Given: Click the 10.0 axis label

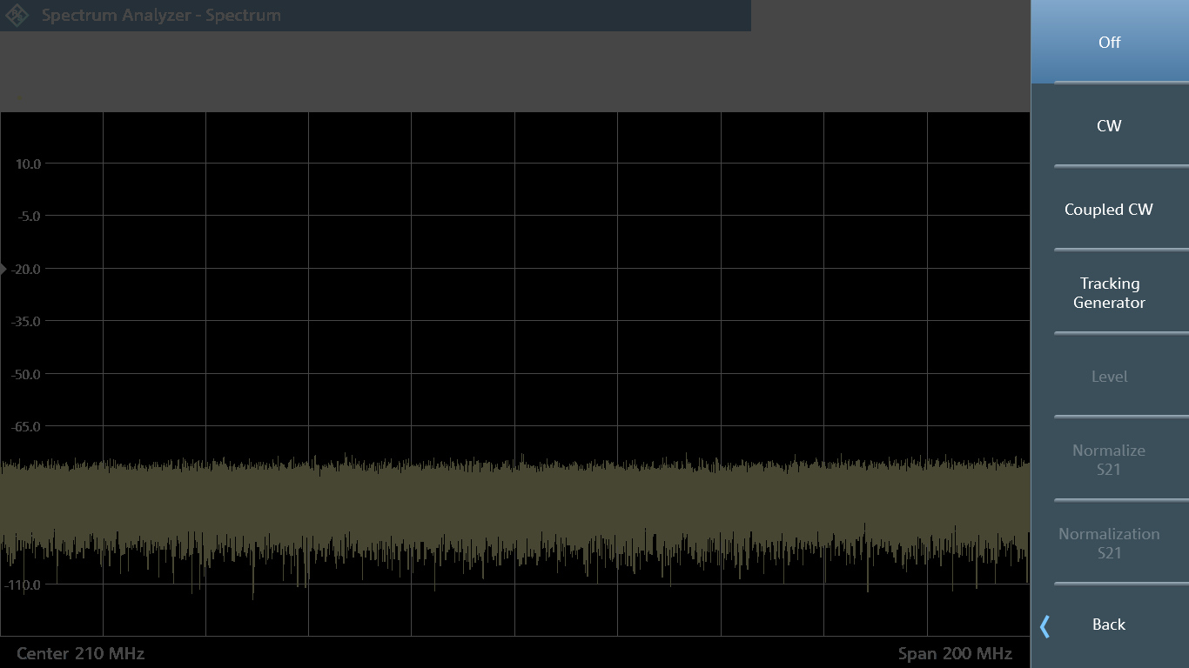Looking at the screenshot, I should 29,164.
